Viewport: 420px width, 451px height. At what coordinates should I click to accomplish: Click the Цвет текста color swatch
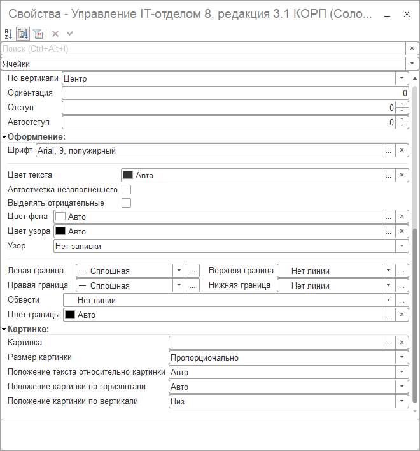[x=128, y=175]
